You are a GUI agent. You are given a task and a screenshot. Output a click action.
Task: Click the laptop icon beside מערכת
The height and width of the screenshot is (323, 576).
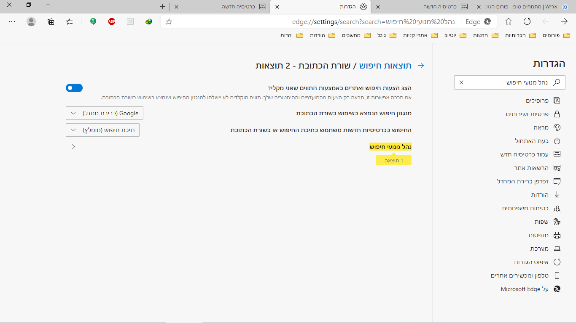coord(557,249)
